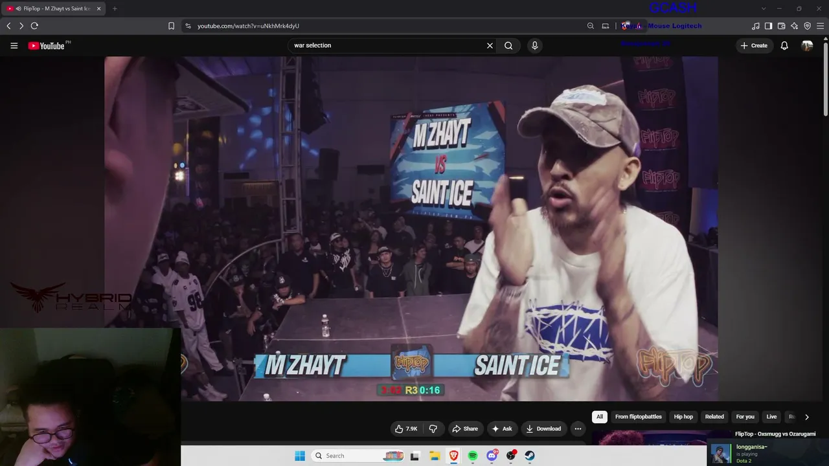Close the FlipTop browser tab
829x466 pixels.
(x=98, y=8)
